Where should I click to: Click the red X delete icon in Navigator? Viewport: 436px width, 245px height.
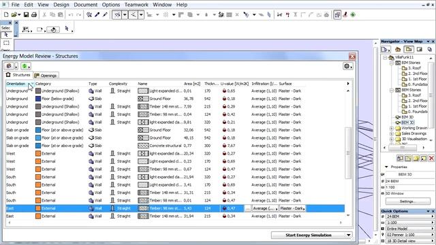pos(431,159)
